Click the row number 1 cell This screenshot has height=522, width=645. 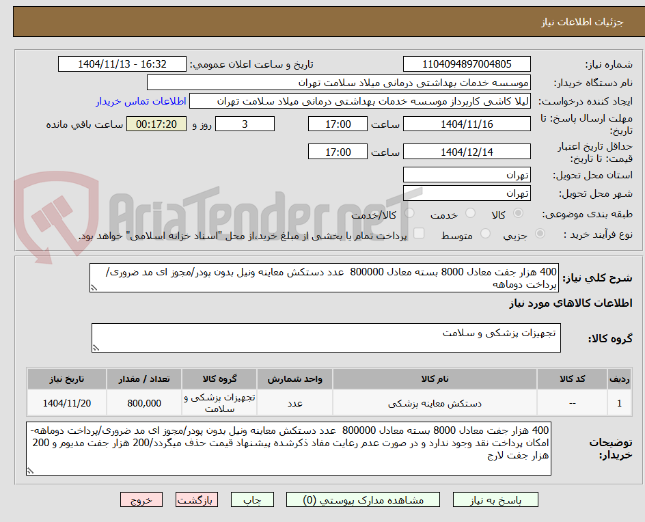tap(619, 403)
